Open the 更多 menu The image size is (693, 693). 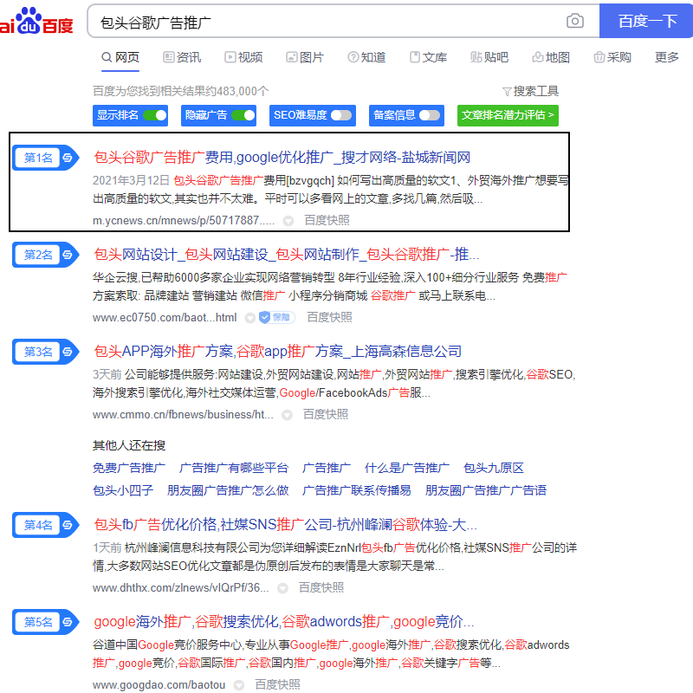click(x=667, y=57)
